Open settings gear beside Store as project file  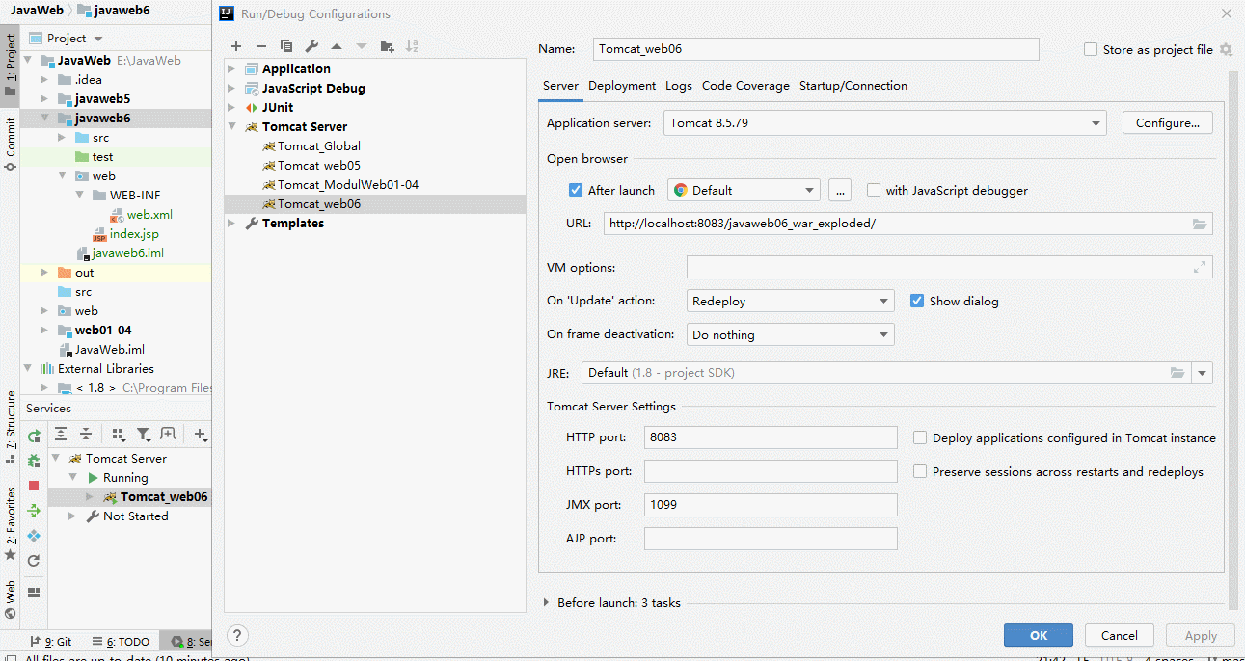(1226, 49)
